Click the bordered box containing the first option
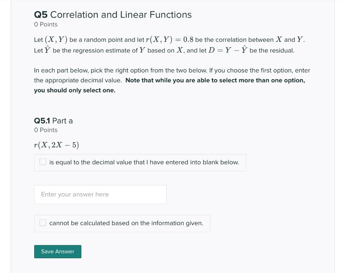This screenshot has height=273, width=343. 140,162
